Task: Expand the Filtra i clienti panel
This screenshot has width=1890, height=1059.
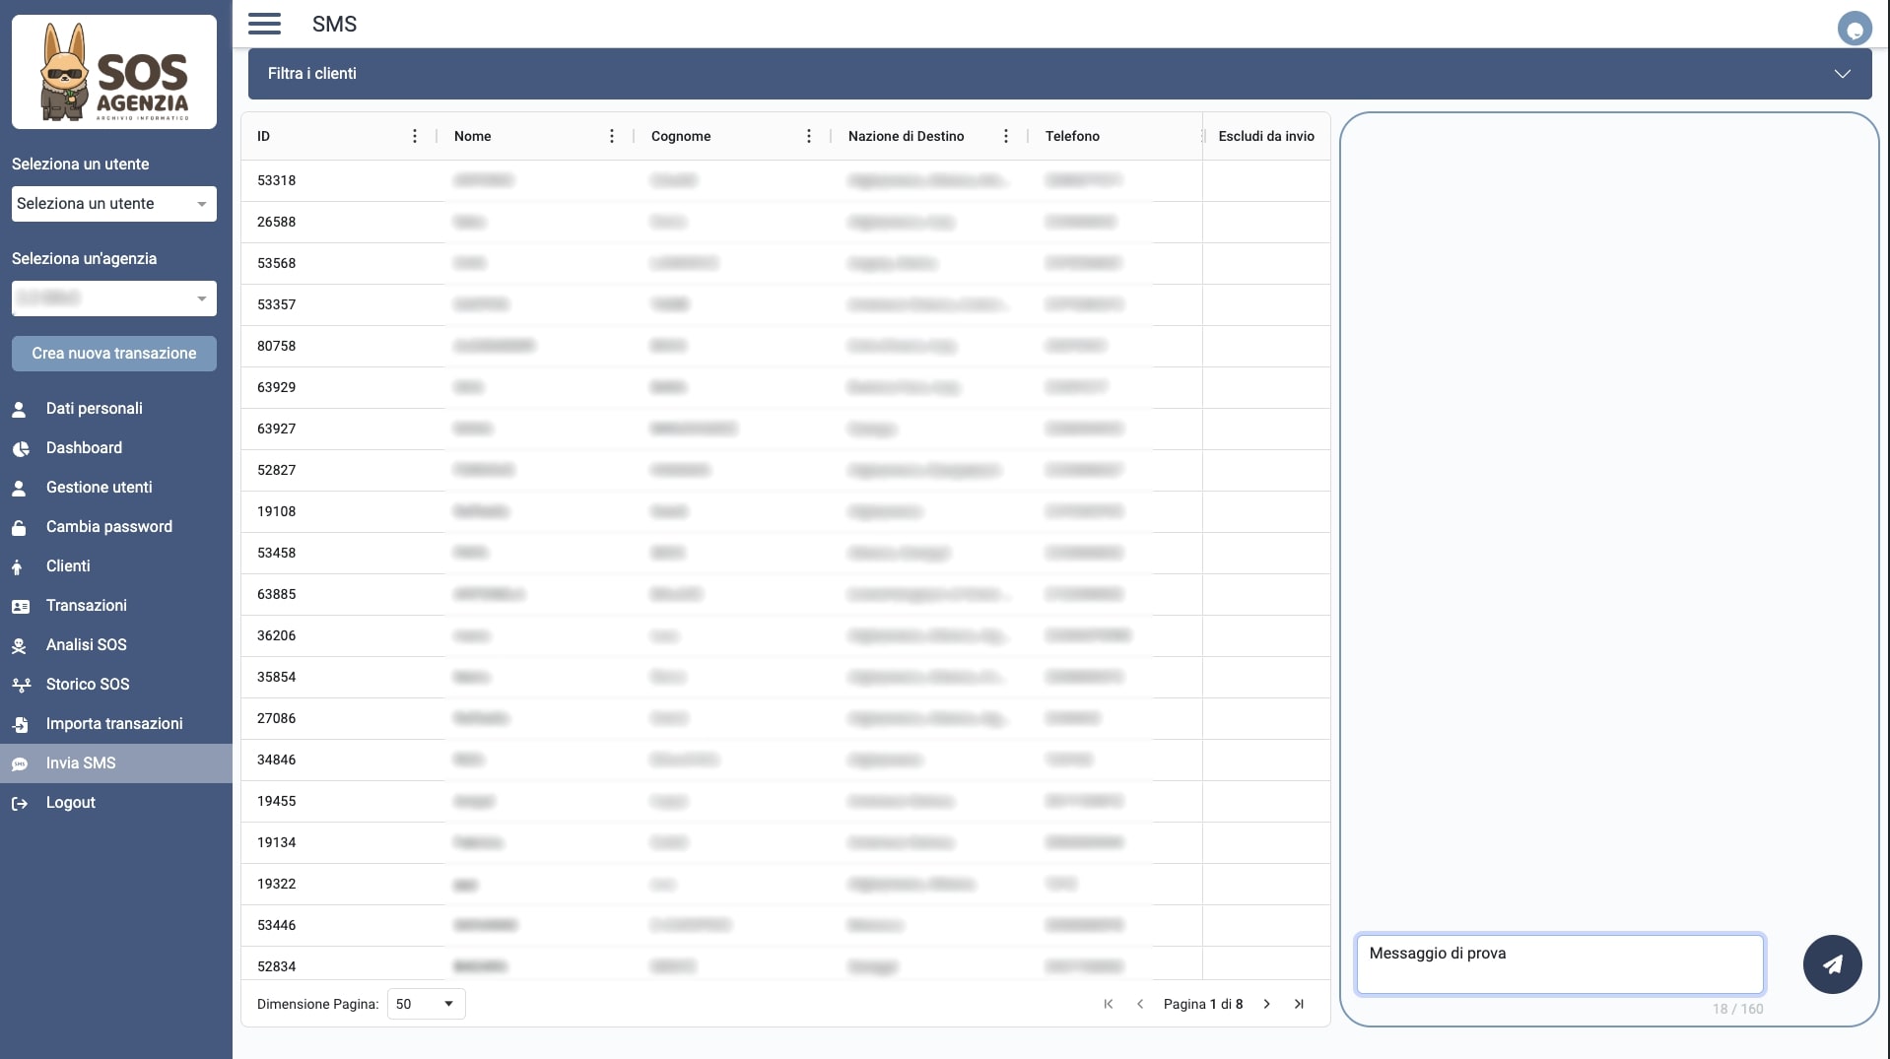Action: [1059, 74]
